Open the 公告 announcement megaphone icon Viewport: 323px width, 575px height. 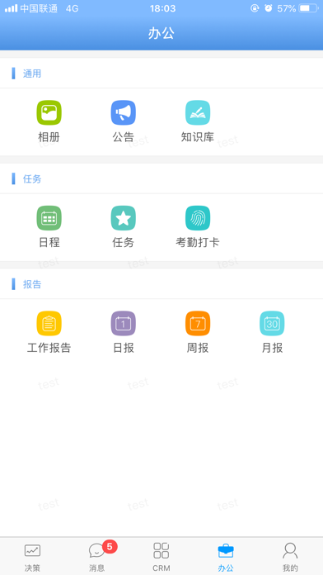tap(124, 113)
